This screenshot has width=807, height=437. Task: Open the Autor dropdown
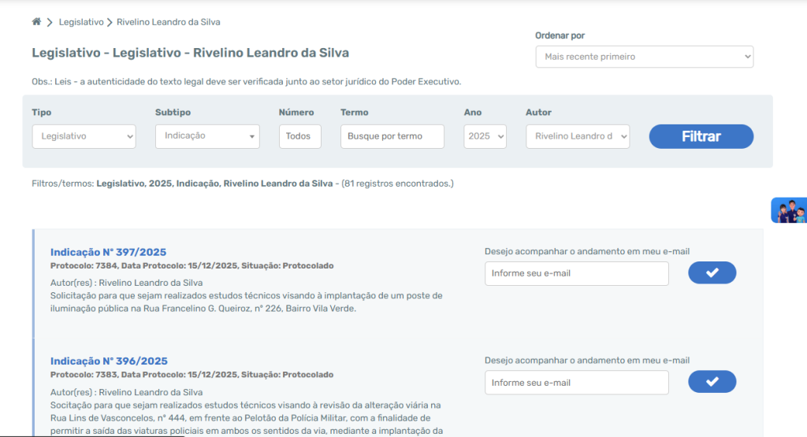[578, 136]
